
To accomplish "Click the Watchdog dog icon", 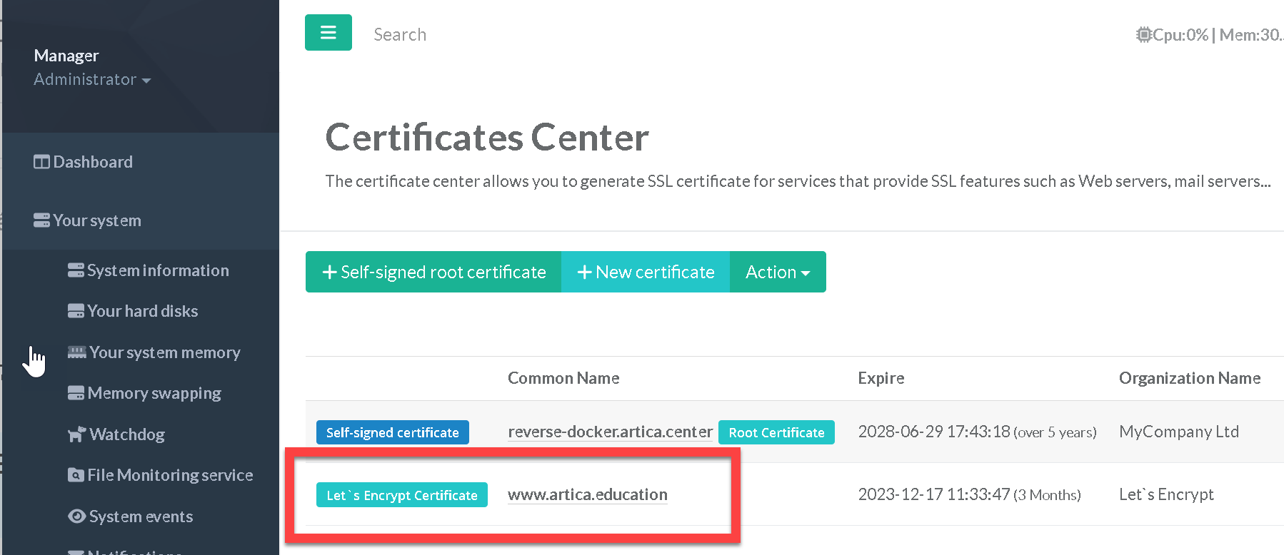I will (76, 434).
